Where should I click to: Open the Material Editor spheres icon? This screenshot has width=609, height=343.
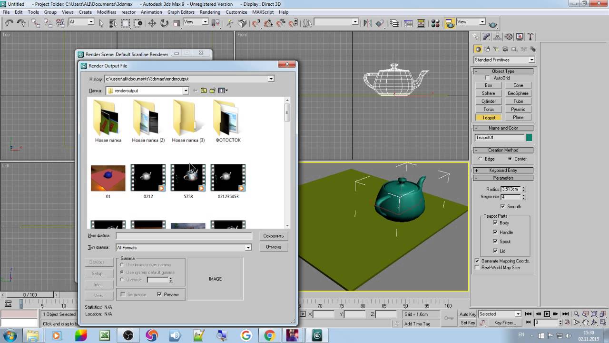pos(435,23)
